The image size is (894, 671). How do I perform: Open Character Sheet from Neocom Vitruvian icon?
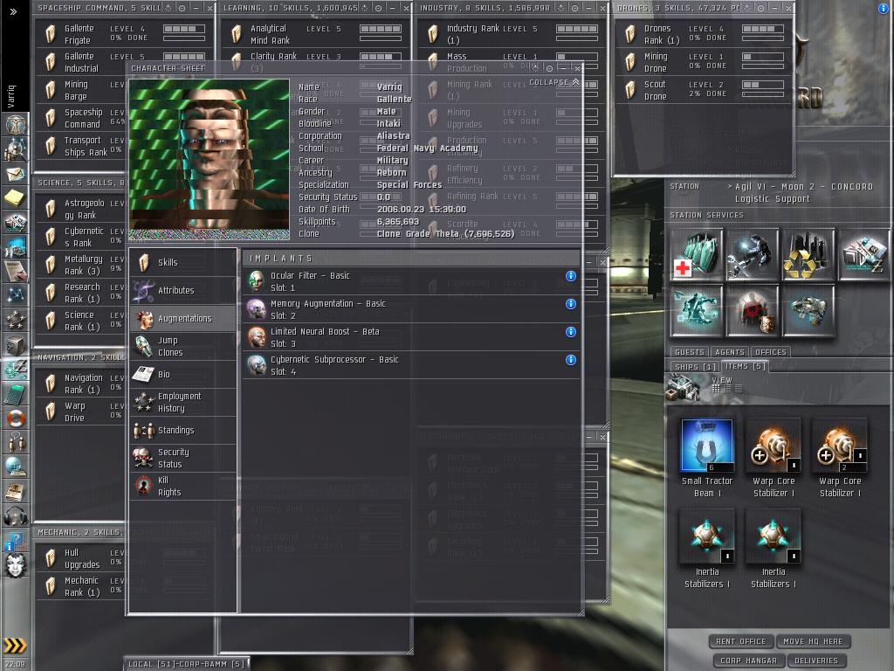[x=16, y=124]
